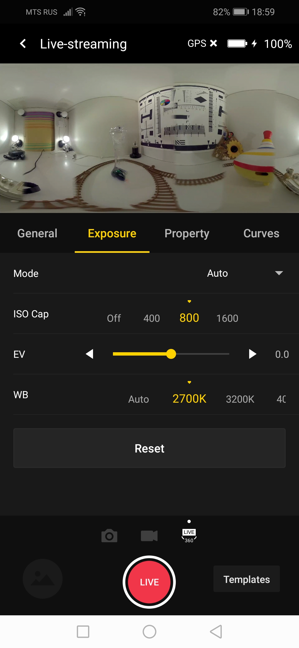Open the Mode dropdown arrow
The image size is (299, 648).
pos(279,273)
